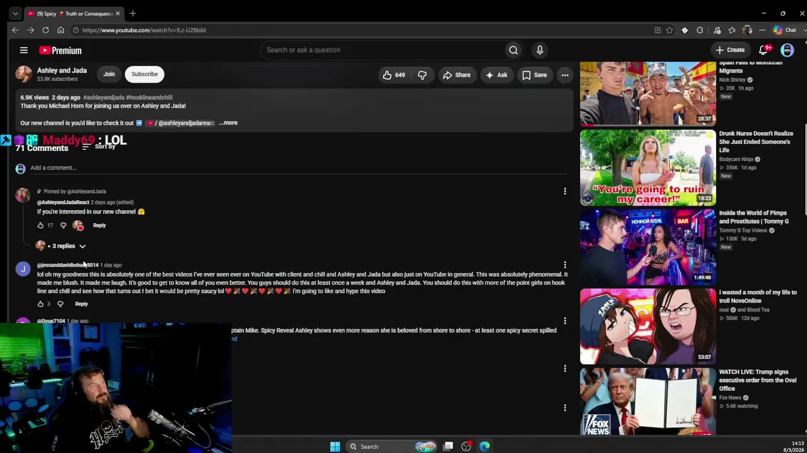Open the Windows Start menu
The width and height of the screenshot is (807, 453).
point(335,447)
